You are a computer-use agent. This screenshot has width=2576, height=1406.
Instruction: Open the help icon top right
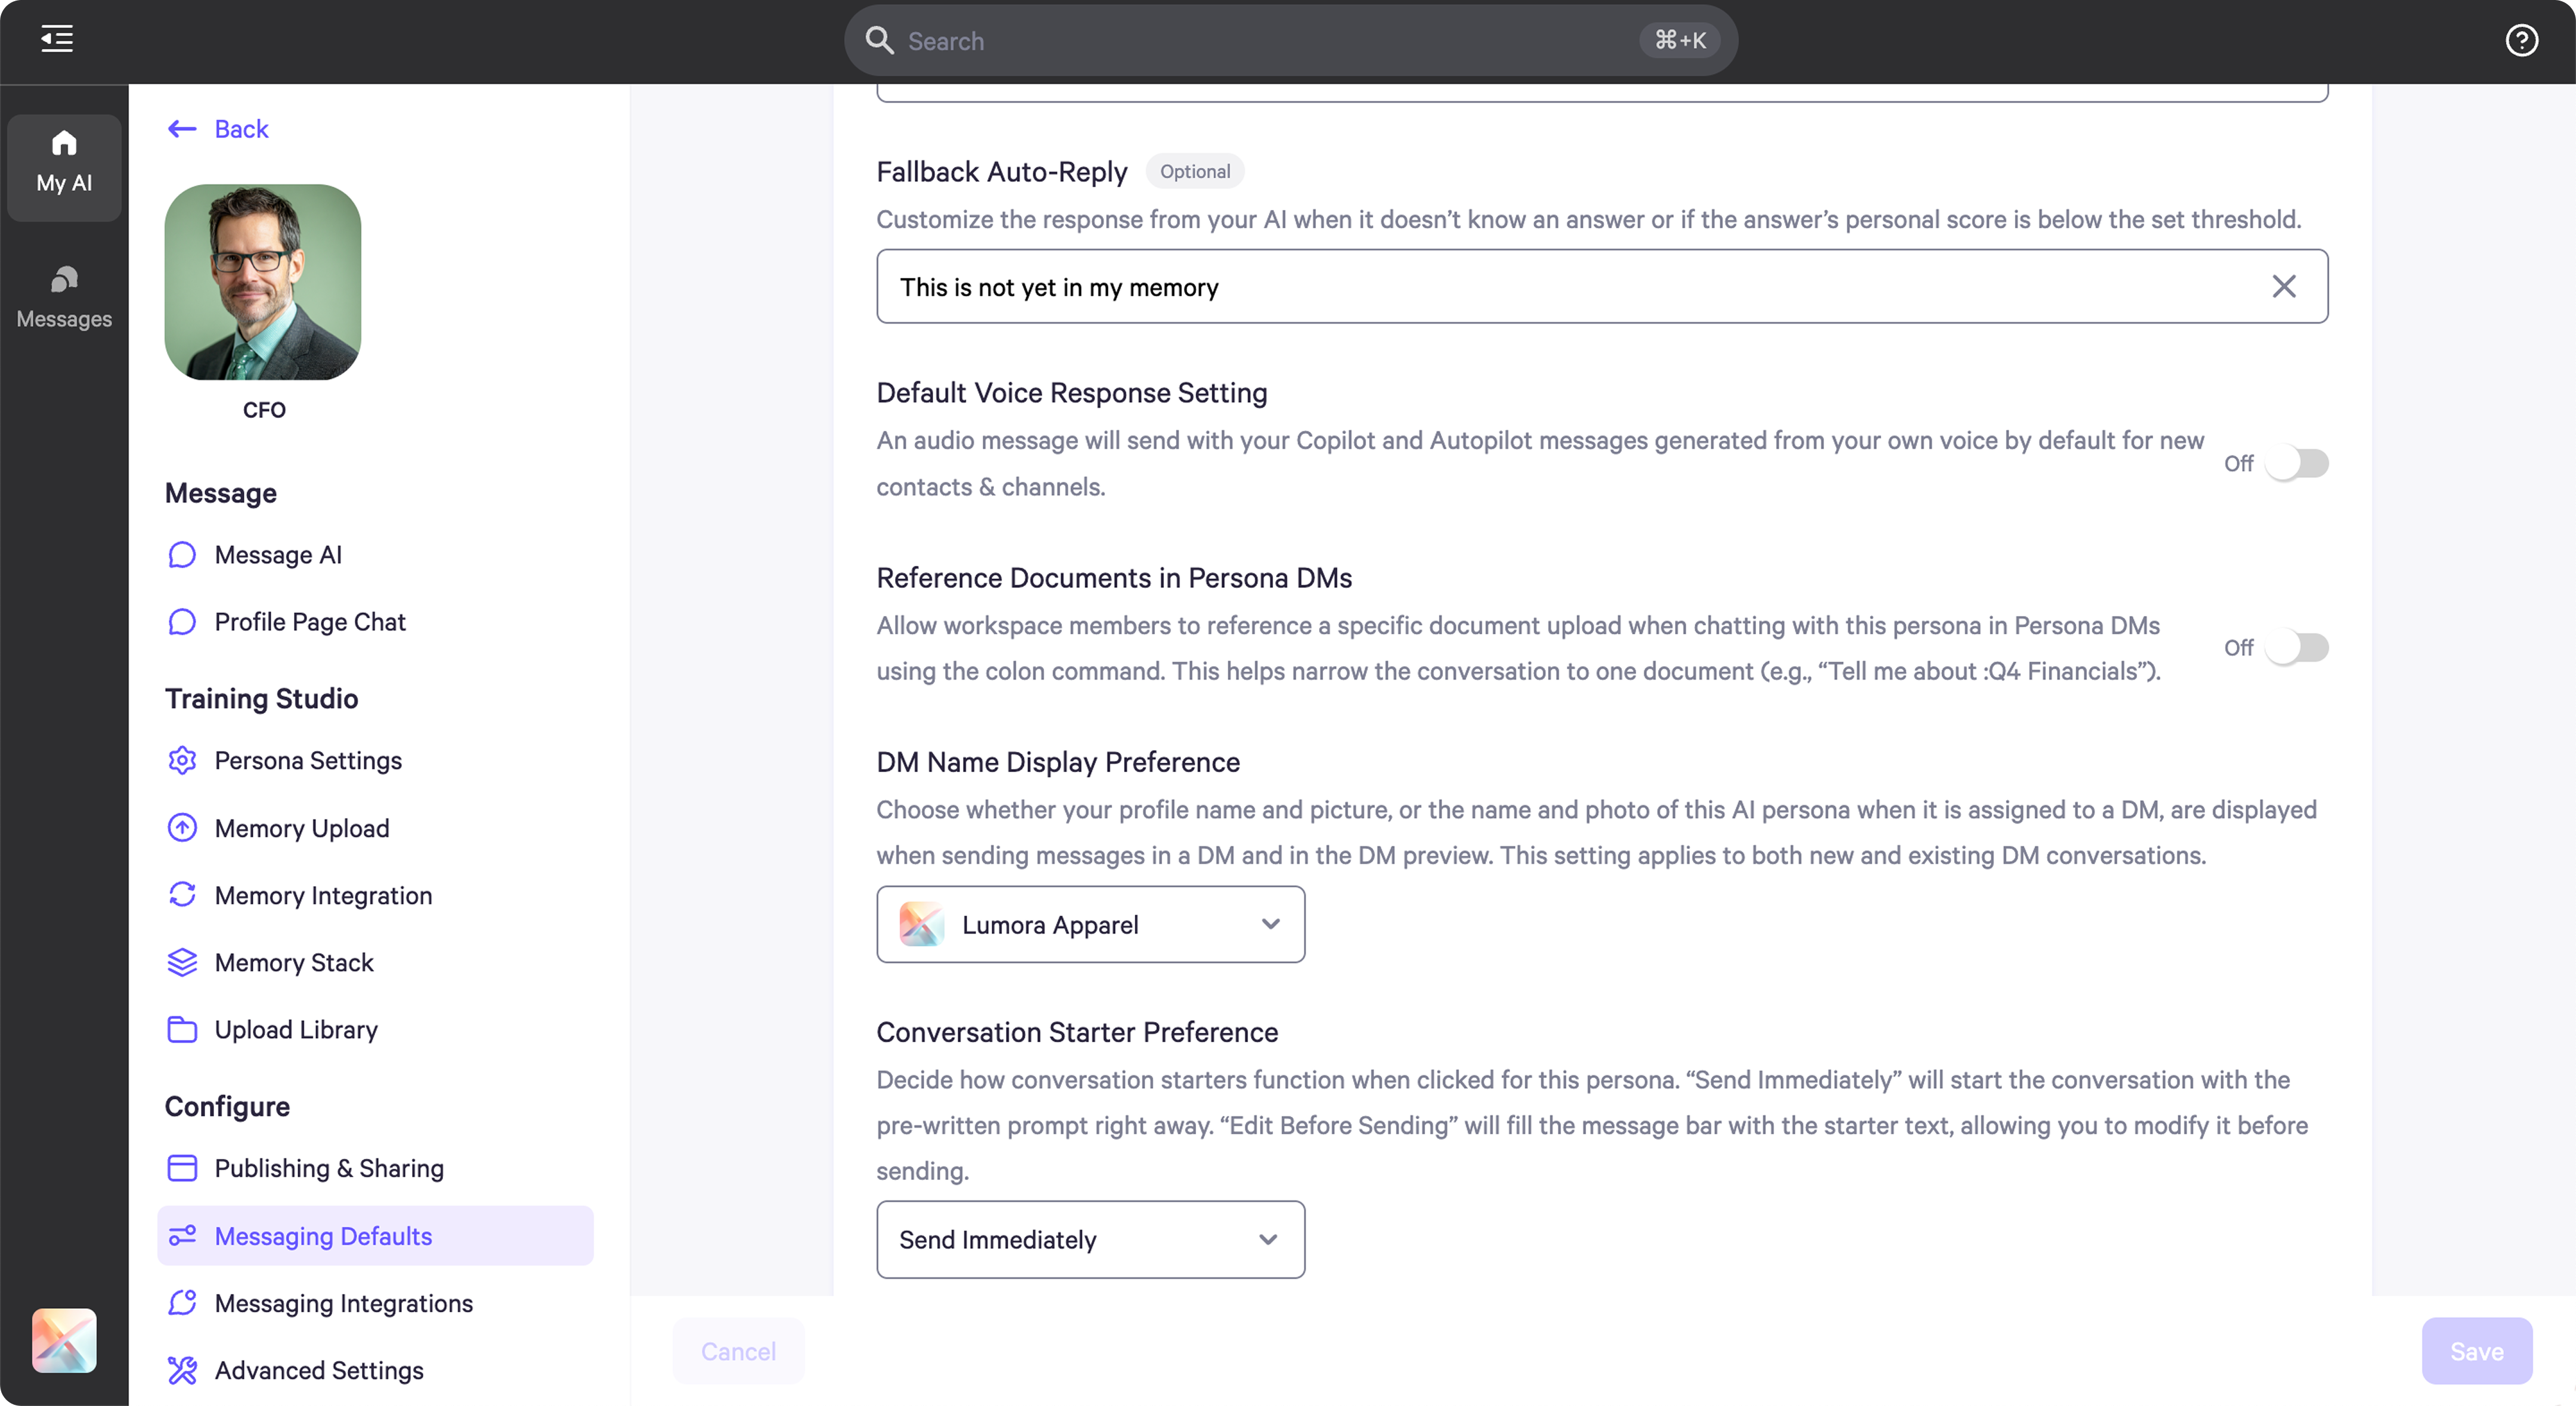tap(2522, 40)
